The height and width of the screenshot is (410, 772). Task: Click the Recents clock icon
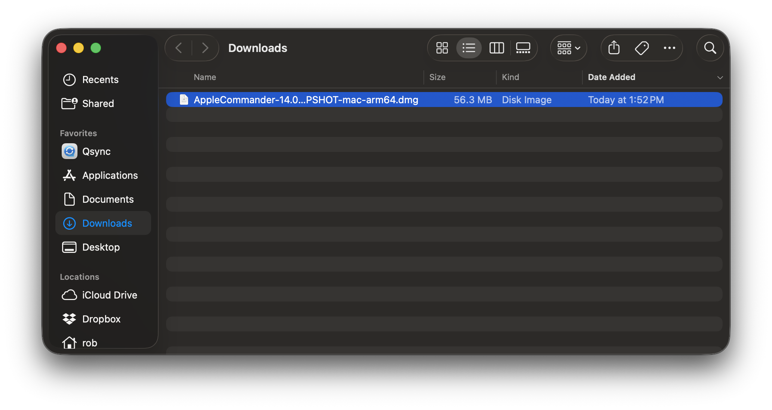tap(69, 80)
